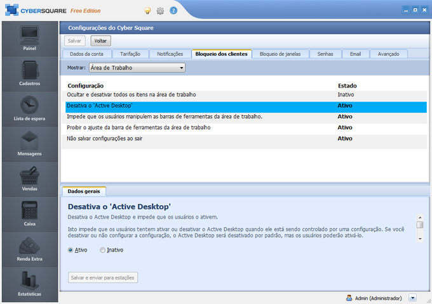The width and height of the screenshot is (432, 304).
Task: Close the CyberSquare window
Action: coord(424,10)
